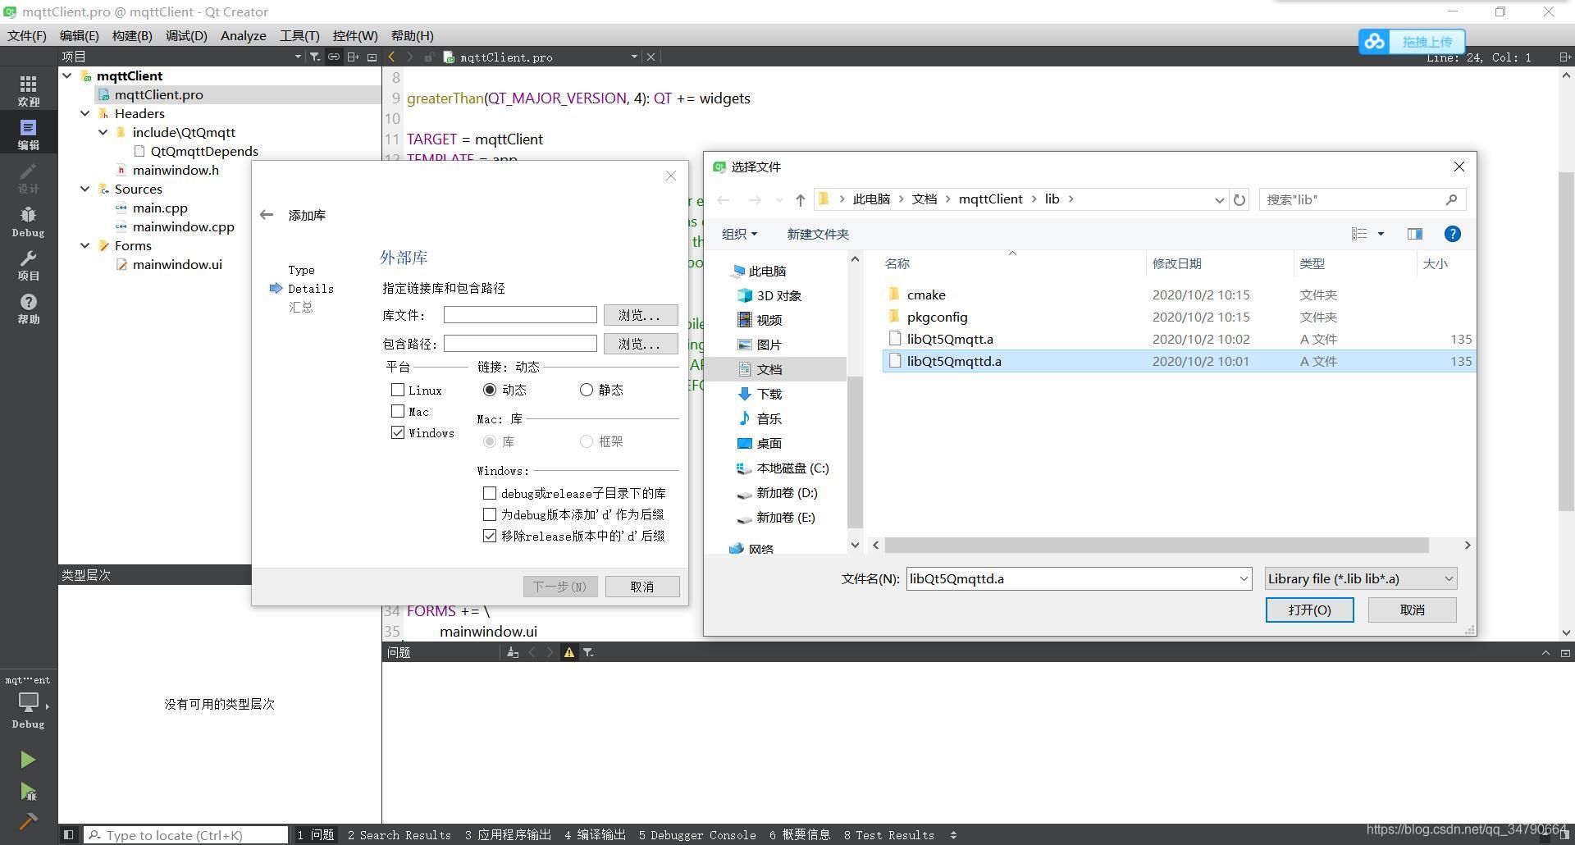The image size is (1575, 845).
Task: Open the kit selector monitor icon
Action: pos(28,702)
